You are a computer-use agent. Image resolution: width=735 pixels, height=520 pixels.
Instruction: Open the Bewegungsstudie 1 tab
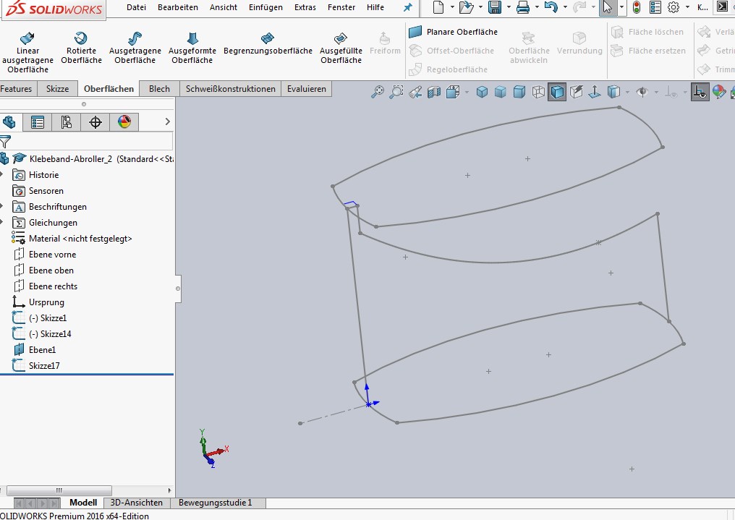click(x=215, y=503)
